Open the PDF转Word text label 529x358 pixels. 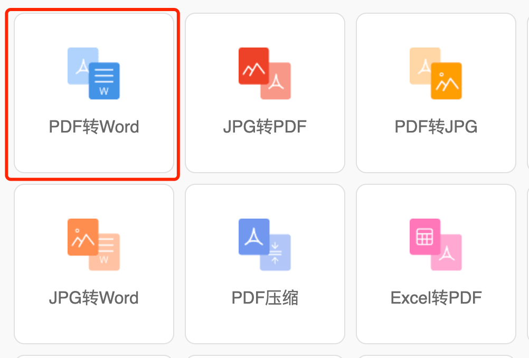[94, 127]
